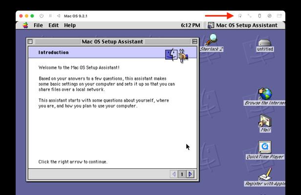Click 'Click the right arrow to continue.' text

pyautogui.click(x=73, y=162)
